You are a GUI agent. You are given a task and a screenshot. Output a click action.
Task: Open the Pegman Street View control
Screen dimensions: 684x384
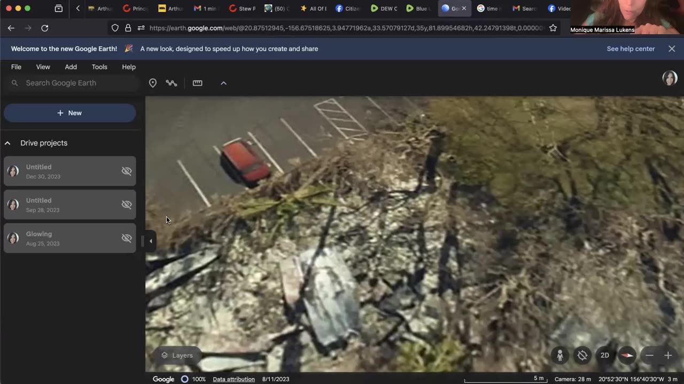pos(560,355)
